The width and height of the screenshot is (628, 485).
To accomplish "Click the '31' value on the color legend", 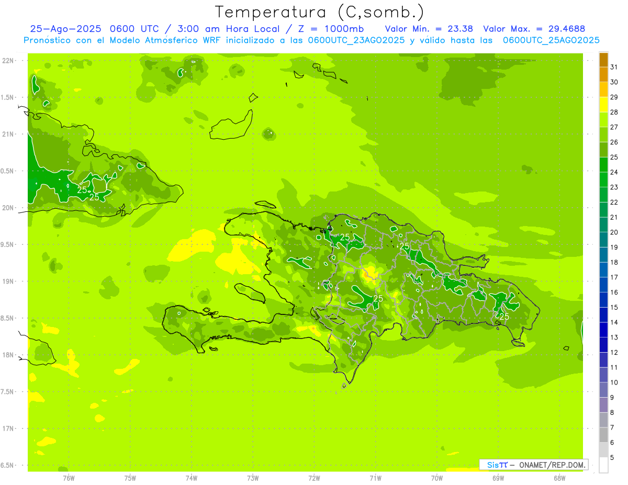I will [614, 67].
